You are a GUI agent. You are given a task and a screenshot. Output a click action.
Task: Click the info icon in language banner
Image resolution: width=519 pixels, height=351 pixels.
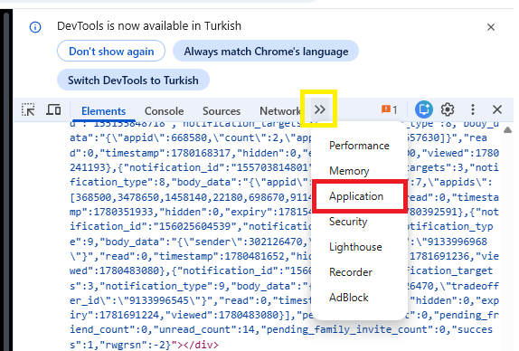point(35,27)
